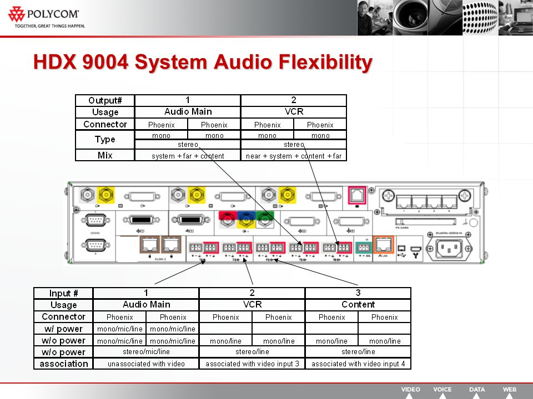Select VOICE in the footer bar
The width and height of the screenshot is (533, 399).
coord(443,390)
